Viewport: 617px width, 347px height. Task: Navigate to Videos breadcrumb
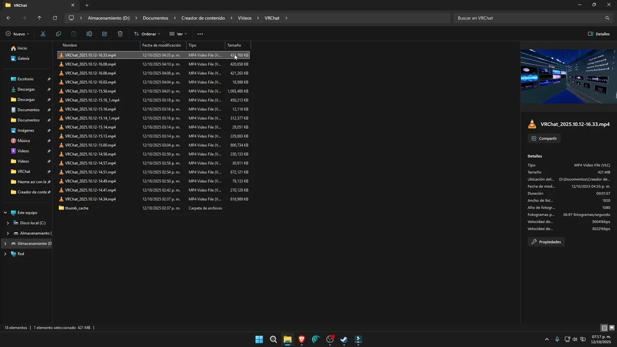click(x=245, y=18)
